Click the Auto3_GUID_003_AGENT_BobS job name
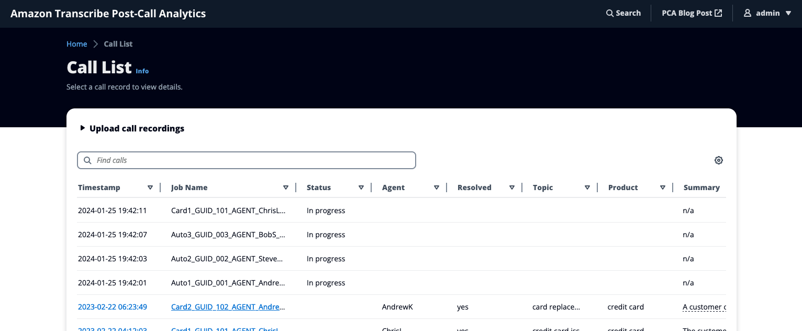Image resolution: width=802 pixels, height=331 pixels. tap(228, 235)
